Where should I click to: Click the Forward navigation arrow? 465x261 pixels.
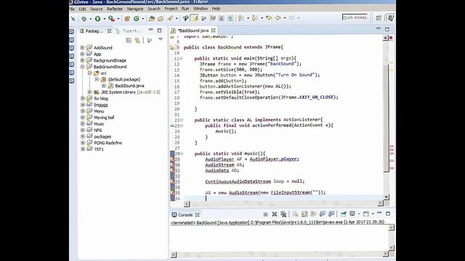coord(292,18)
